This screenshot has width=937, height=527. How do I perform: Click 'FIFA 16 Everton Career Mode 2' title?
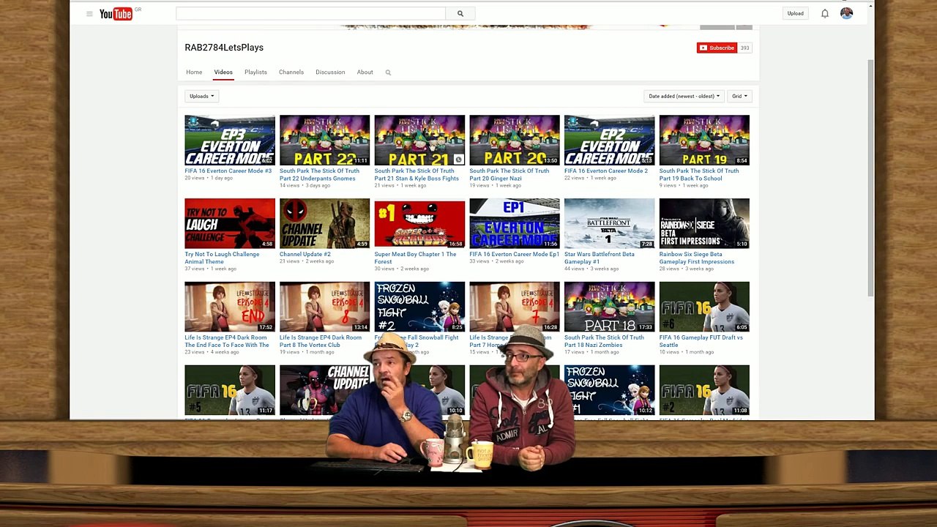[x=606, y=171]
